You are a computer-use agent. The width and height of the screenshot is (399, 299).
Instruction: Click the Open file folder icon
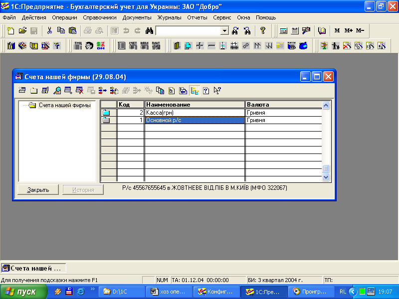point(22,31)
